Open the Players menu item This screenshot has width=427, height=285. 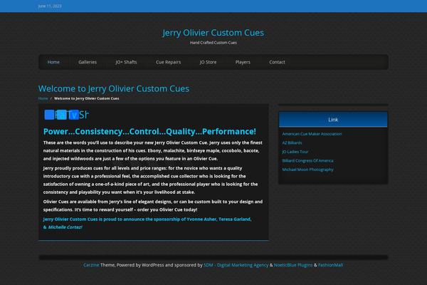[x=243, y=62]
